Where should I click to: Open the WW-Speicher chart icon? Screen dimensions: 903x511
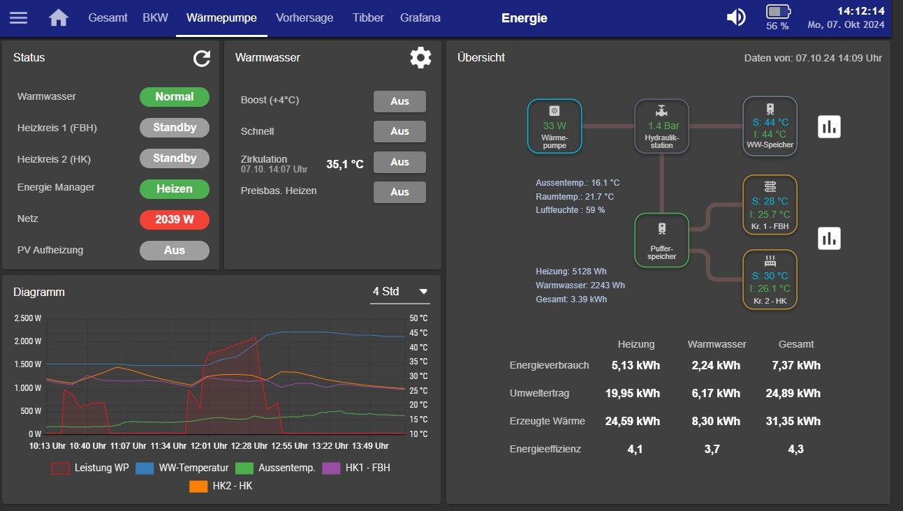click(x=829, y=126)
